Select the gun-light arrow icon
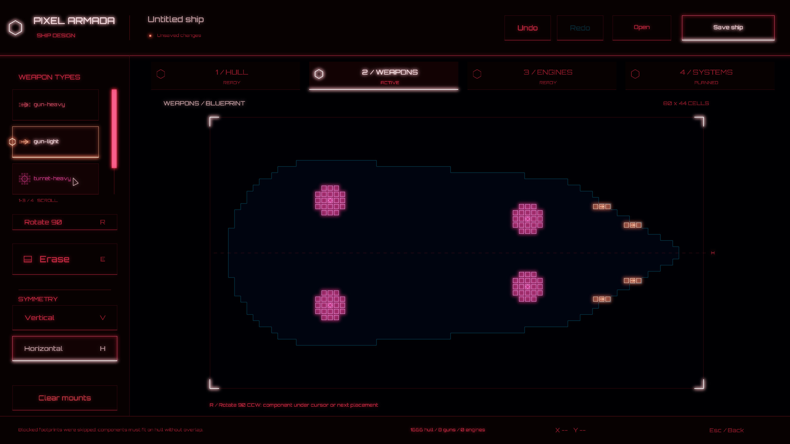Viewport: 790px width, 444px height. point(24,142)
